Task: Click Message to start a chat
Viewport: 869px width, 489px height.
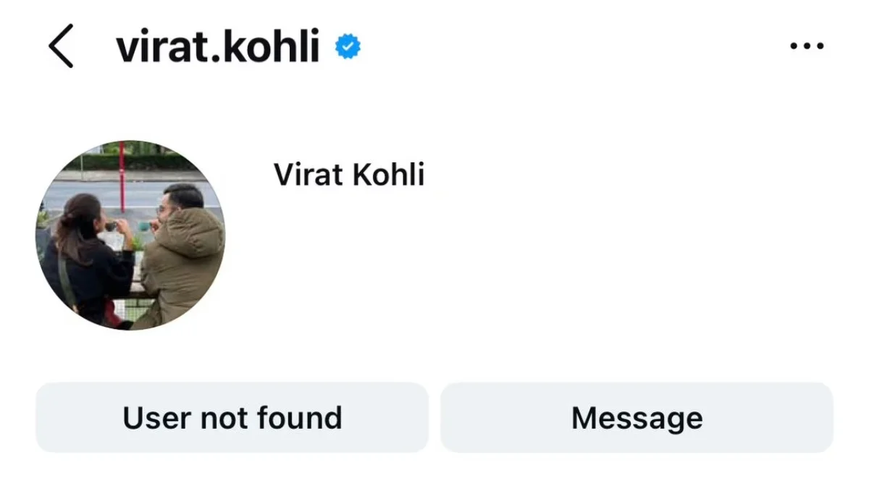Action: click(637, 417)
